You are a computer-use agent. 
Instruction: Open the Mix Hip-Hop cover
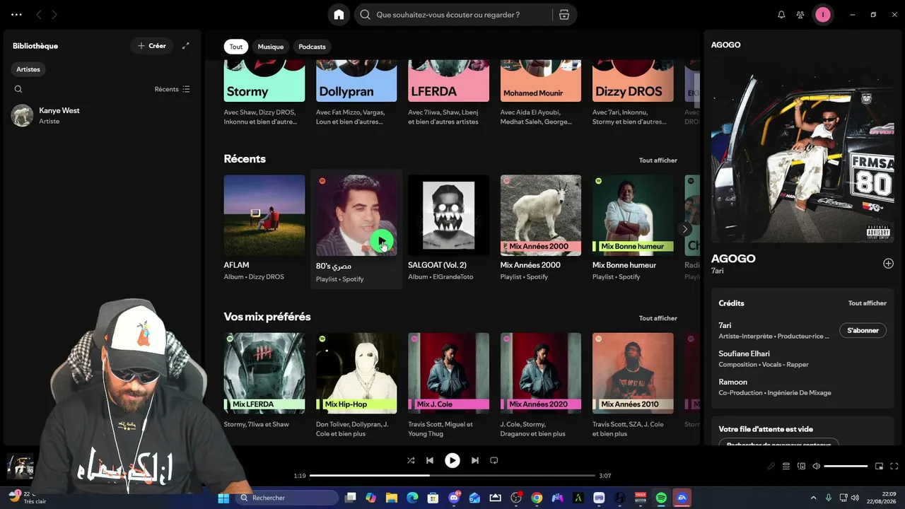tap(356, 373)
